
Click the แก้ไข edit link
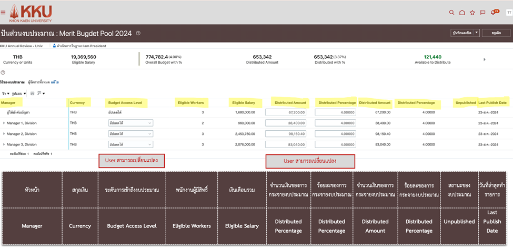point(55,82)
